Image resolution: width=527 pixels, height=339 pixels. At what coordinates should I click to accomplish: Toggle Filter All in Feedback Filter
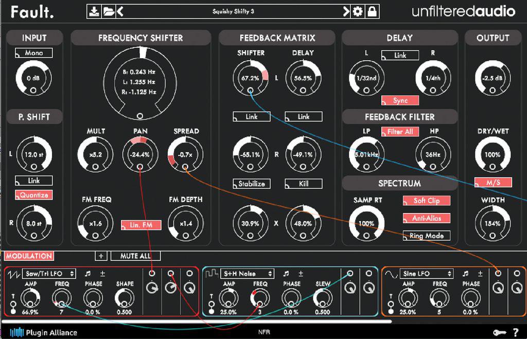(x=400, y=132)
